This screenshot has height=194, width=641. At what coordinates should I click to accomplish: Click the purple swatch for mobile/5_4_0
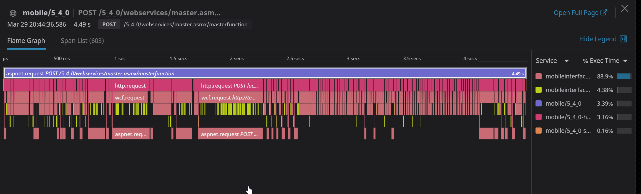coord(539,103)
